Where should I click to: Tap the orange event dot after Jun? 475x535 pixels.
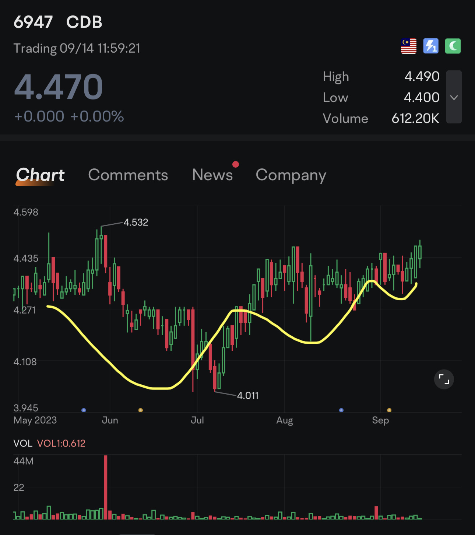click(140, 410)
